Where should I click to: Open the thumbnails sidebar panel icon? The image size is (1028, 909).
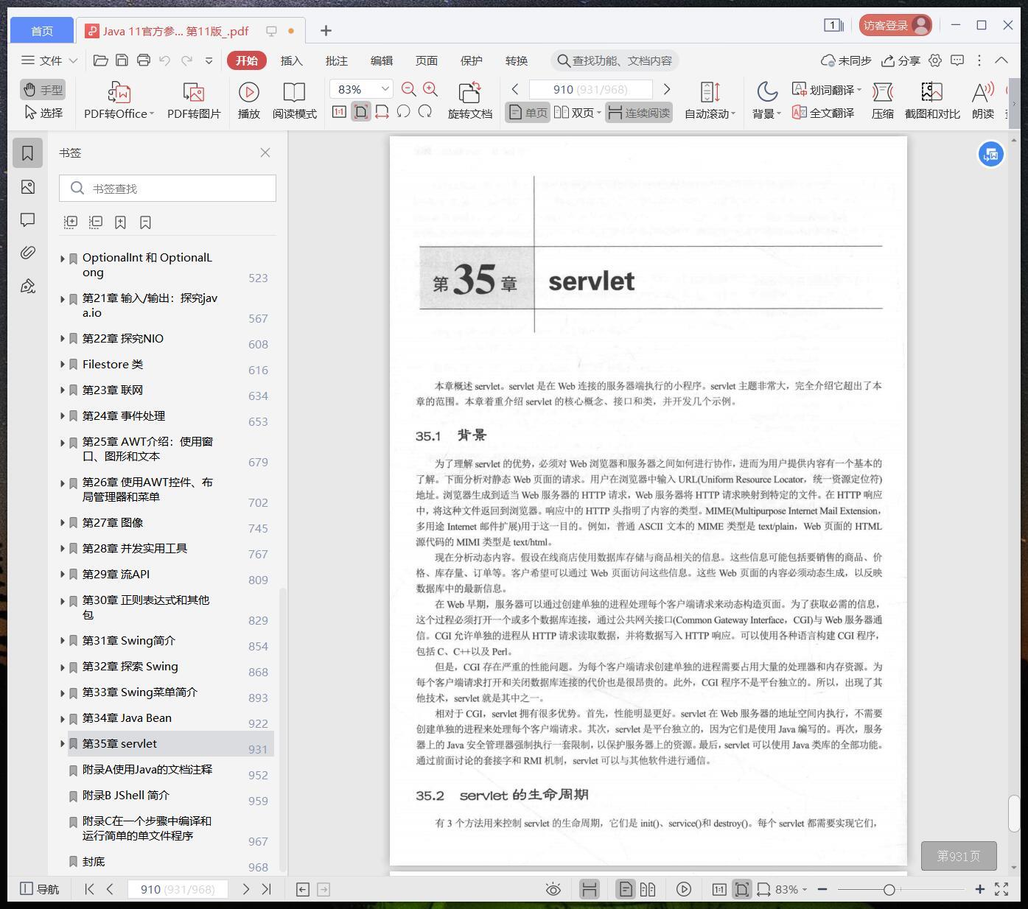(x=27, y=187)
